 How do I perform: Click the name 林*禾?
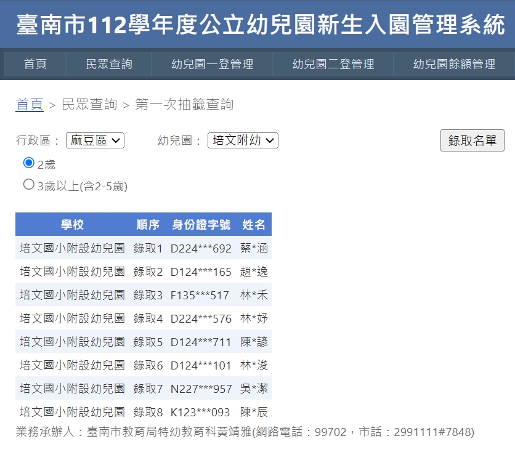[254, 295]
